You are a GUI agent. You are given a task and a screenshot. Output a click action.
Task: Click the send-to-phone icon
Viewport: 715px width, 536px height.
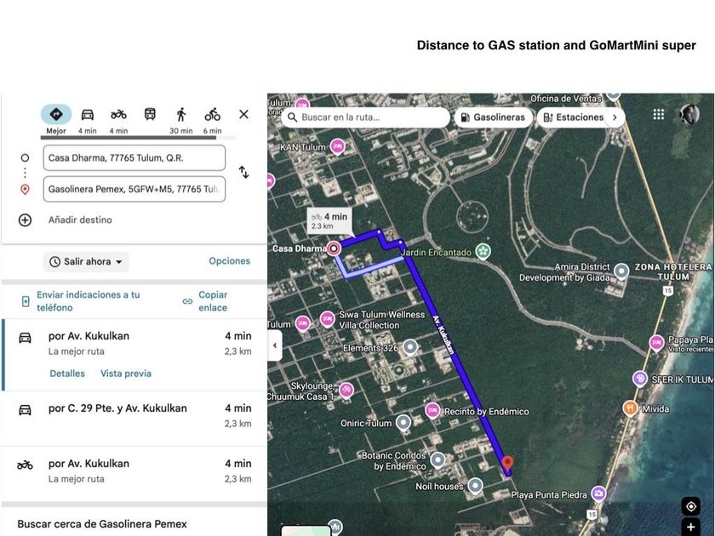[26, 301]
